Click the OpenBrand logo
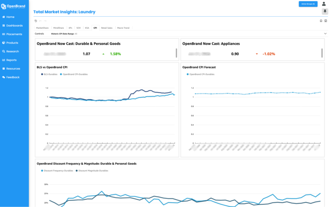 [x=13, y=6]
